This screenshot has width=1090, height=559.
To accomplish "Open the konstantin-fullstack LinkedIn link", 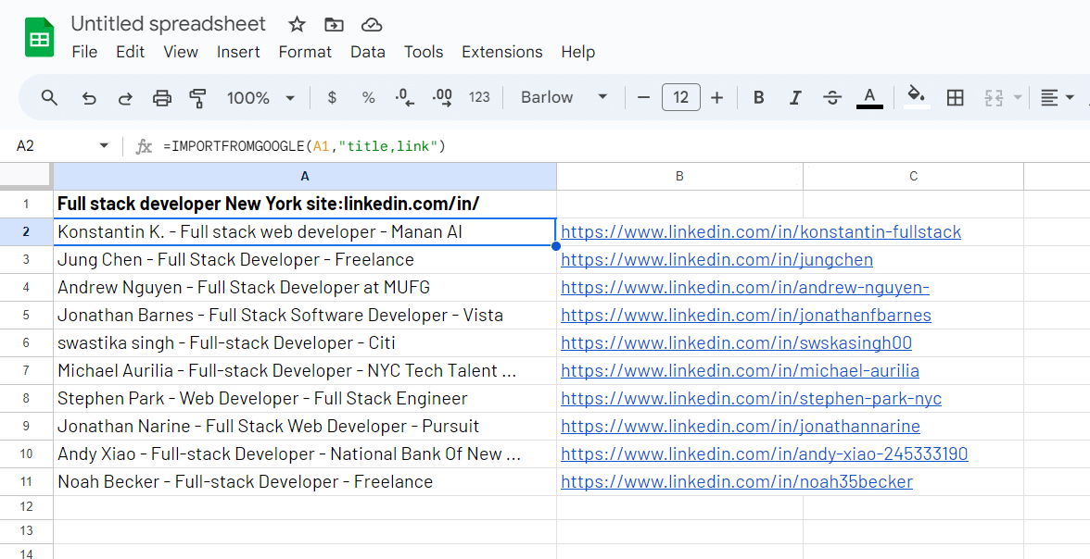I will tap(761, 232).
